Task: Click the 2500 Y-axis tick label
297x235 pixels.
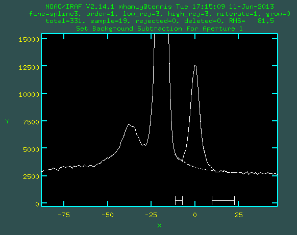Action: (31, 177)
